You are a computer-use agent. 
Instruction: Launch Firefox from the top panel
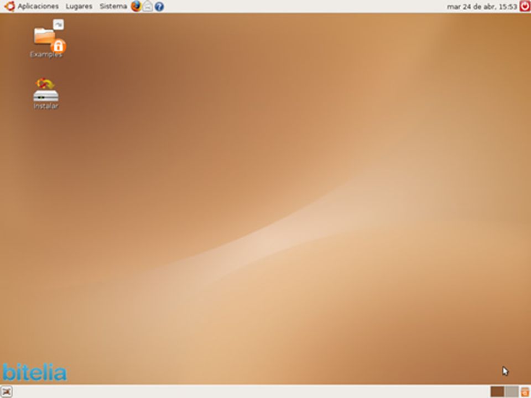click(136, 6)
